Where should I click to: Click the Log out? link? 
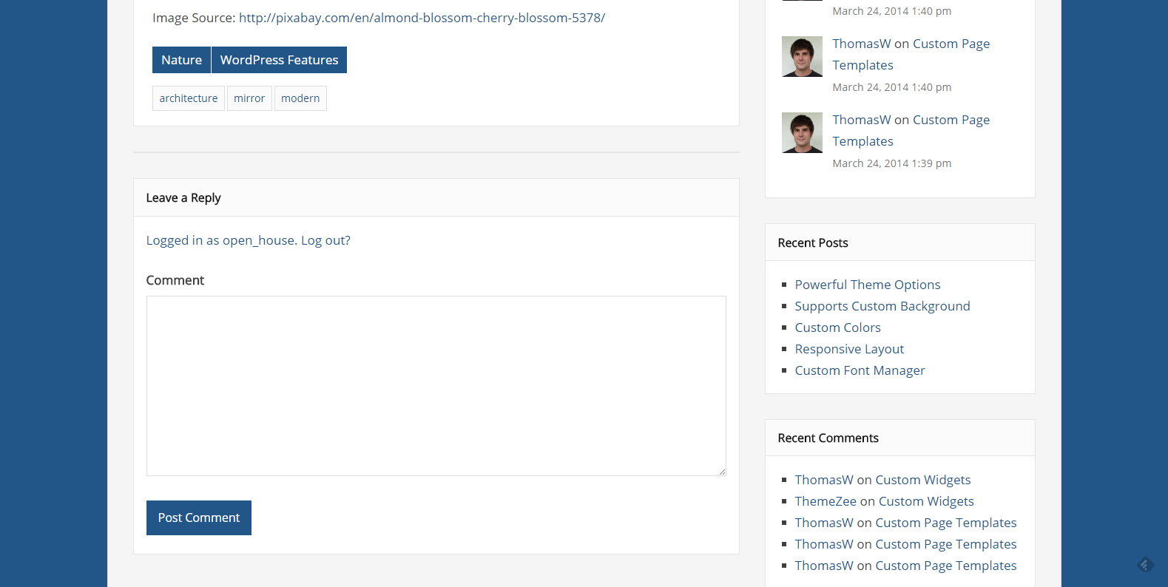[x=325, y=240]
